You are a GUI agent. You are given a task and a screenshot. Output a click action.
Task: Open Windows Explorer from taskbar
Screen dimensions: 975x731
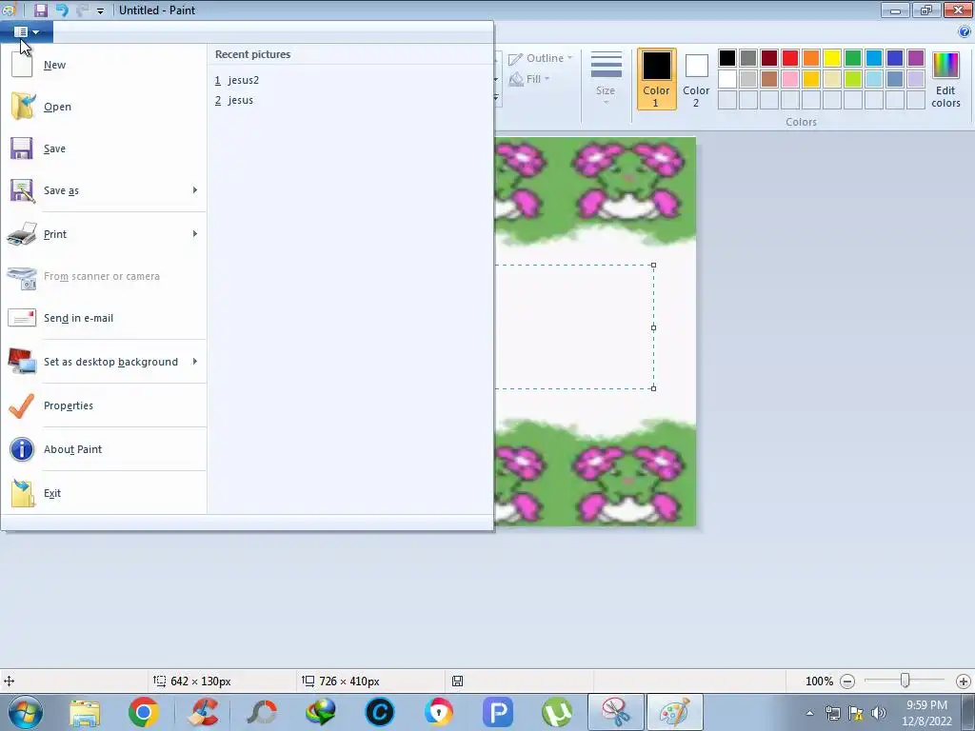[x=85, y=712]
